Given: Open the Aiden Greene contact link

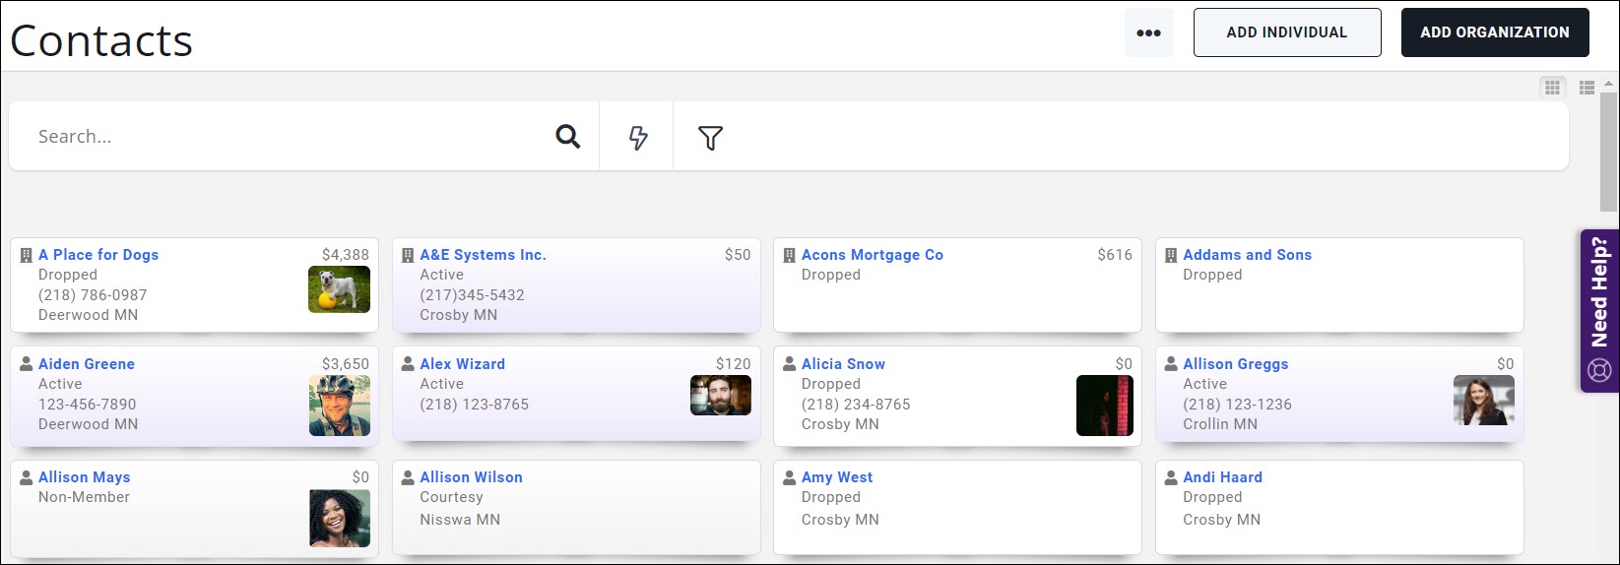Looking at the screenshot, I should click(87, 364).
